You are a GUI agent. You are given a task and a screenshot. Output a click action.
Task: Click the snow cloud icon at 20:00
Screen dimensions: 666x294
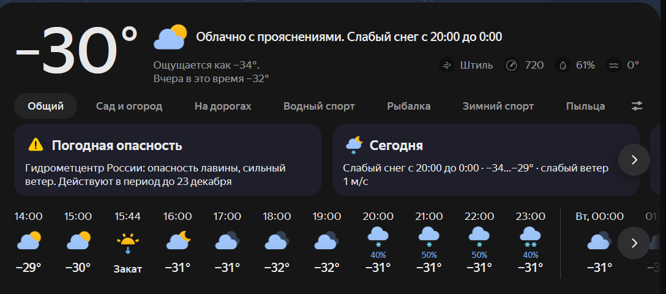(378, 235)
